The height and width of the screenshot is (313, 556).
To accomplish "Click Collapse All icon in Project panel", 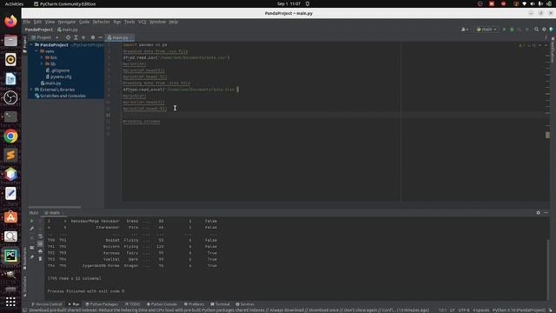I will 83,37.
